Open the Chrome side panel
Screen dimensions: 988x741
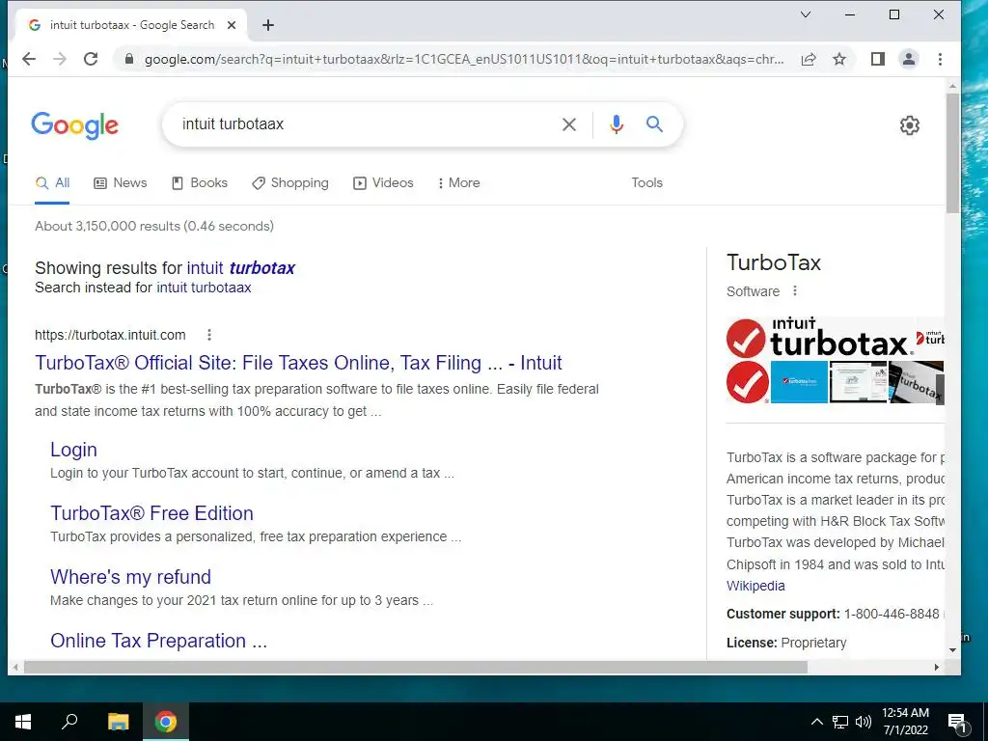878,59
